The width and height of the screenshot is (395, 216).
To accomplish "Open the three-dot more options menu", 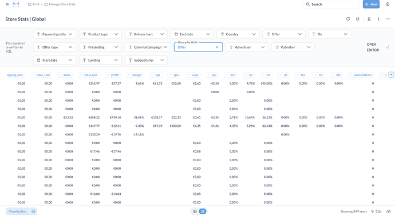I will [x=388, y=19].
